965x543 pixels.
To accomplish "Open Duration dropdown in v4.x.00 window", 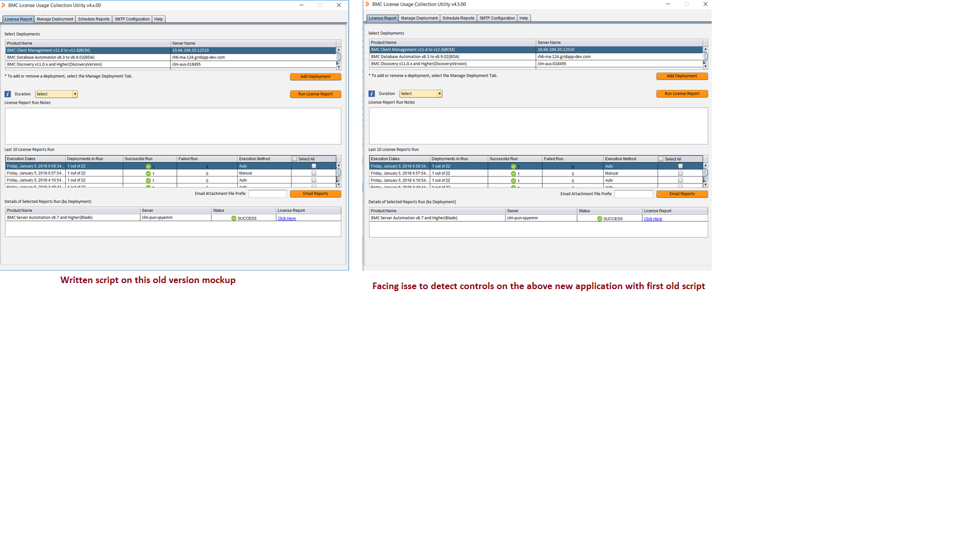I will pos(56,94).
